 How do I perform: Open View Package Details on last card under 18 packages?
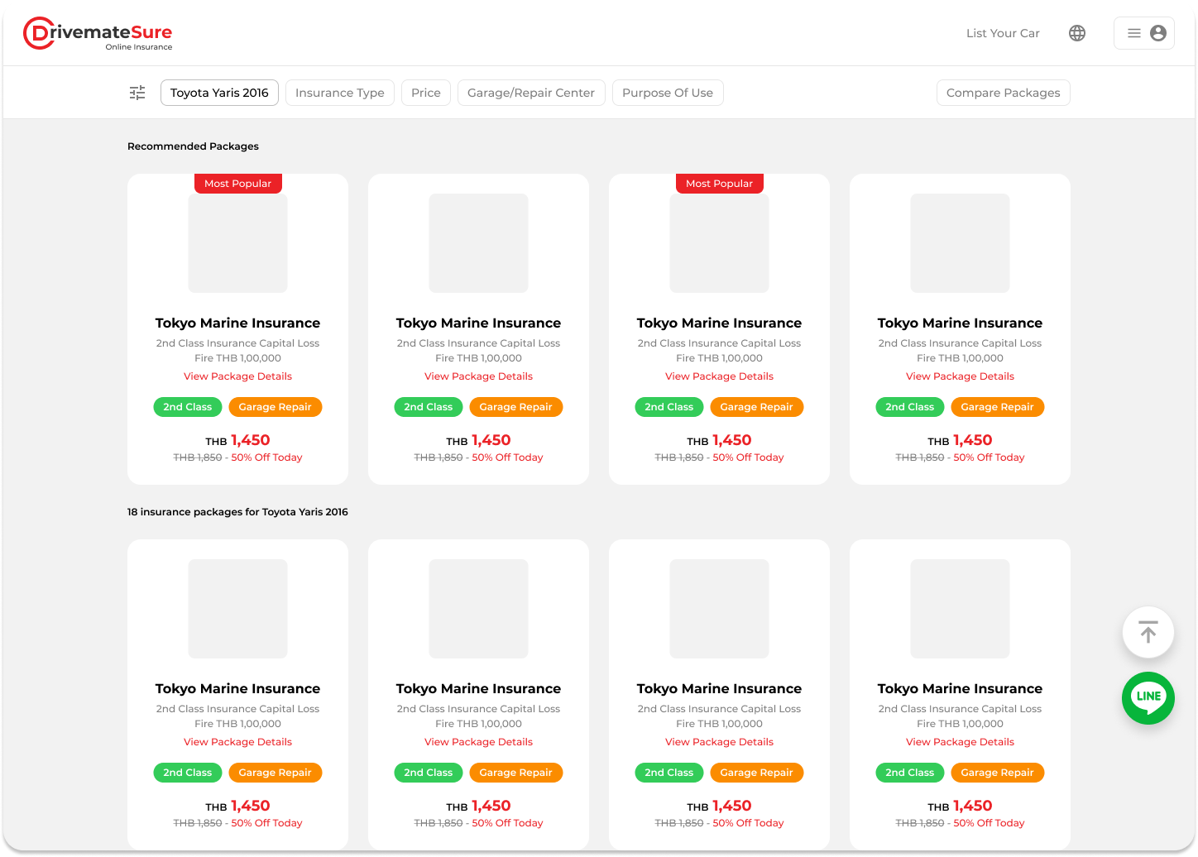(960, 742)
